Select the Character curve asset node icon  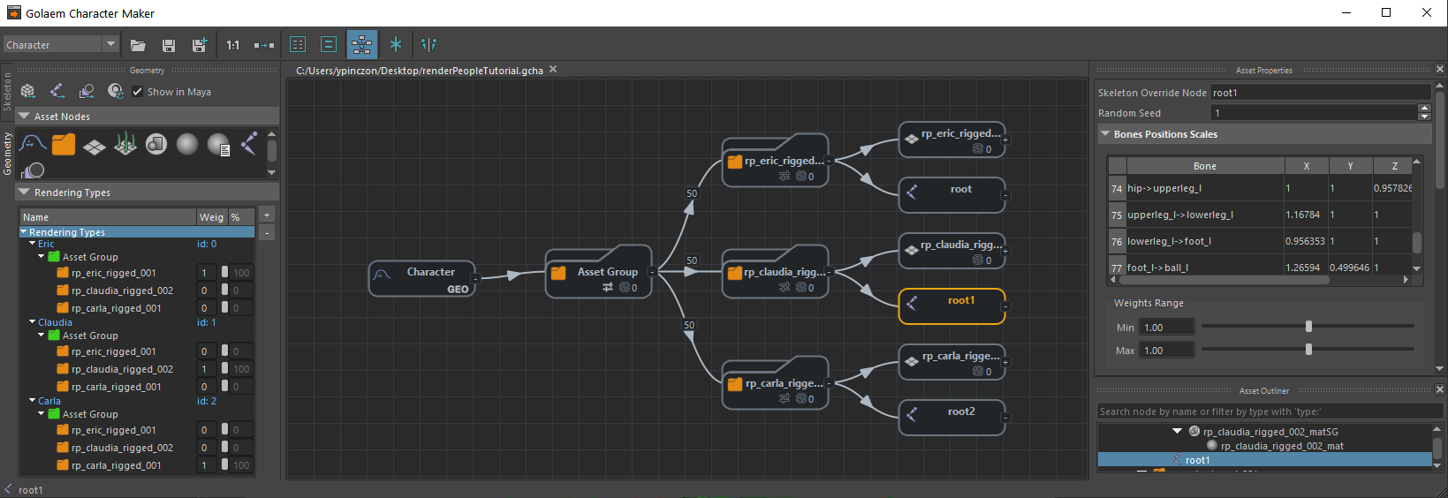point(33,143)
